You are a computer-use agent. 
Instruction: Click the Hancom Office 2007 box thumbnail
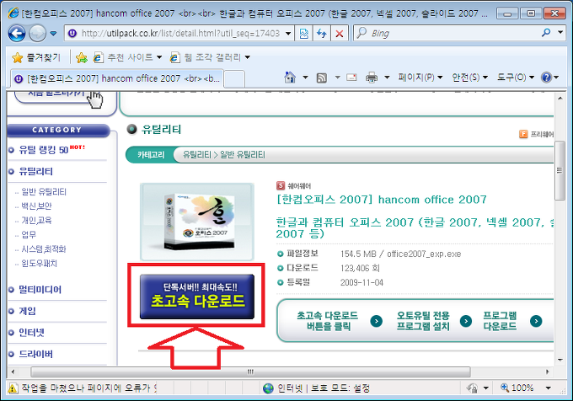pyautogui.click(x=197, y=222)
